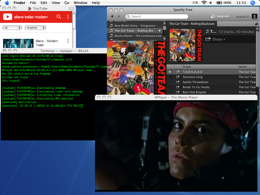
Task: Click the Spotify Upgrade arrow icon
Action: click(213, 17)
